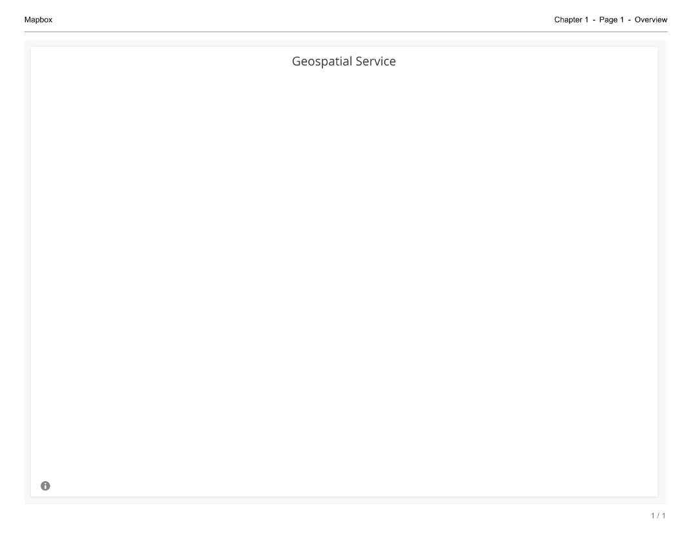Open the info icon in the panel corner
Image resolution: width=691 pixels, height=534 pixels.
[45, 485]
